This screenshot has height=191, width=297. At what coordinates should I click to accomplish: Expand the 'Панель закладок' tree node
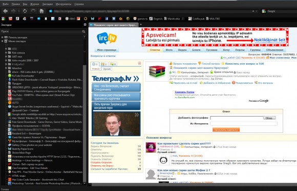click(x=2, y=37)
